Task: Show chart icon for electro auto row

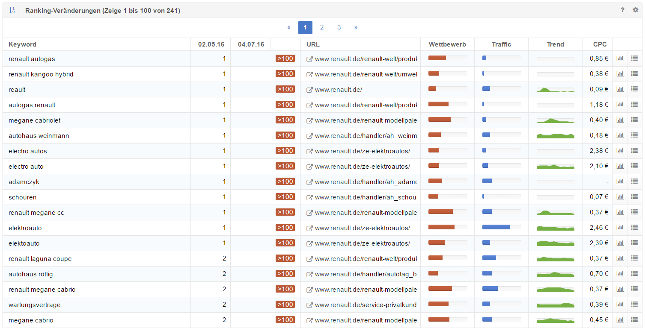Action: (620, 166)
